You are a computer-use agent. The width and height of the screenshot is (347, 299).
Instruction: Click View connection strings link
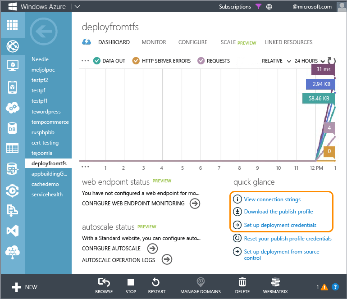272,199
